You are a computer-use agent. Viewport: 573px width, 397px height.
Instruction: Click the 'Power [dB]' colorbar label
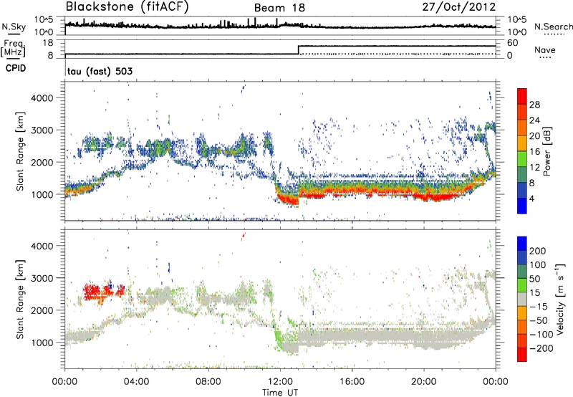547,151
